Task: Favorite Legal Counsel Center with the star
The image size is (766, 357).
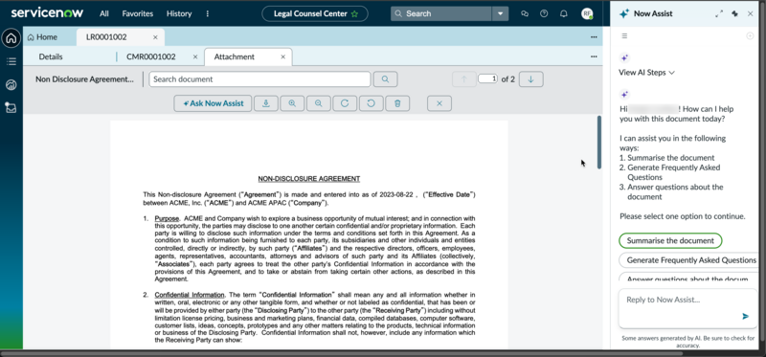Action: point(354,14)
